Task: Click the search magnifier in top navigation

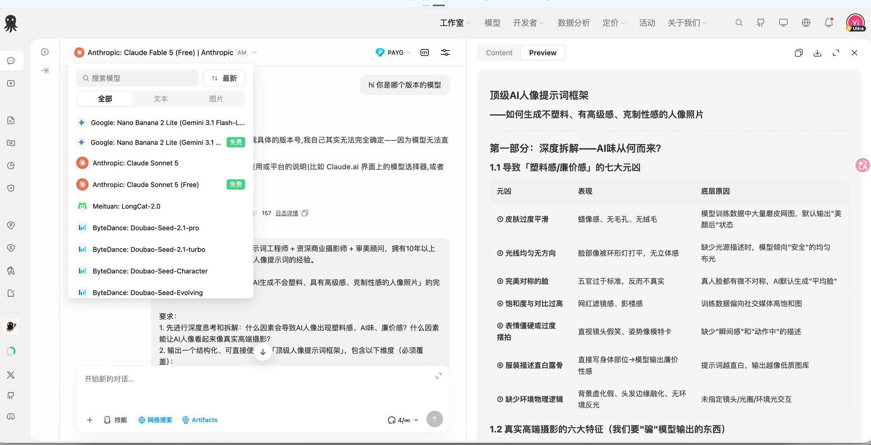Action: (739, 23)
